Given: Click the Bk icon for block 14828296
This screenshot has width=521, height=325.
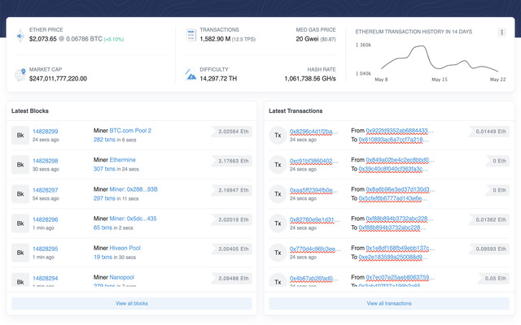Looking at the screenshot, I should click(x=20, y=223).
